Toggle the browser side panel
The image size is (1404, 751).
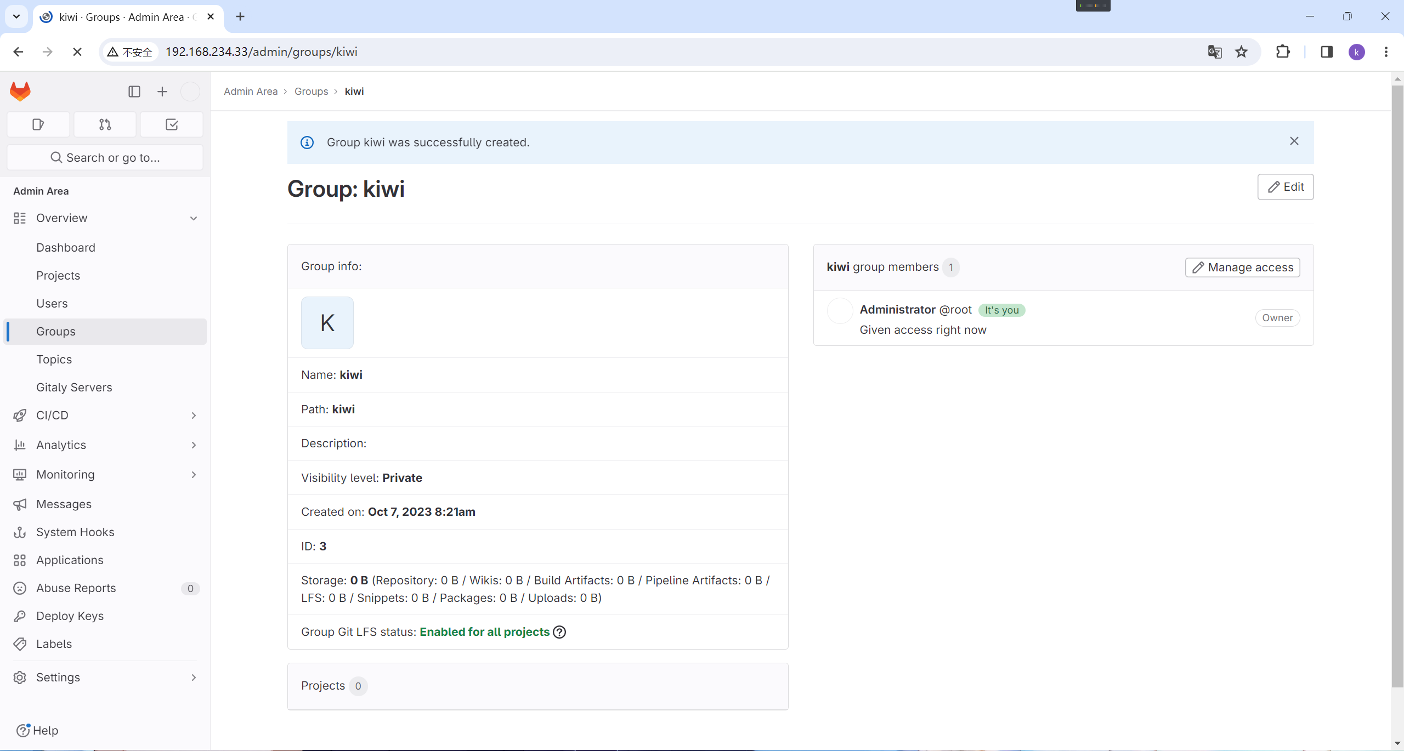click(x=1327, y=52)
